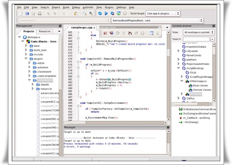This screenshot has width=232, height=165.
Task: Click the Build gear icon
Action: [x=100, y=14]
